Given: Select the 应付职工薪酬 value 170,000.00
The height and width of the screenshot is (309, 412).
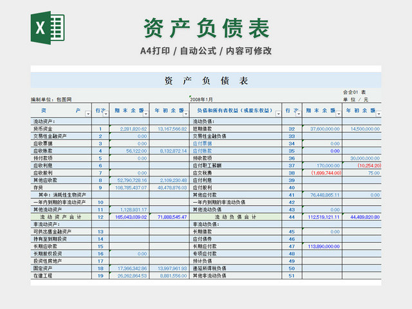Looking at the screenshot, I should coord(328,165).
